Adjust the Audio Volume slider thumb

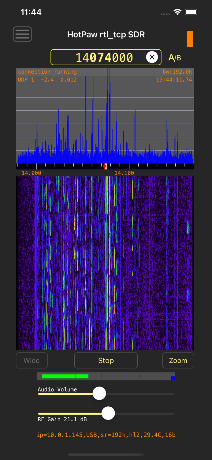(x=99, y=393)
